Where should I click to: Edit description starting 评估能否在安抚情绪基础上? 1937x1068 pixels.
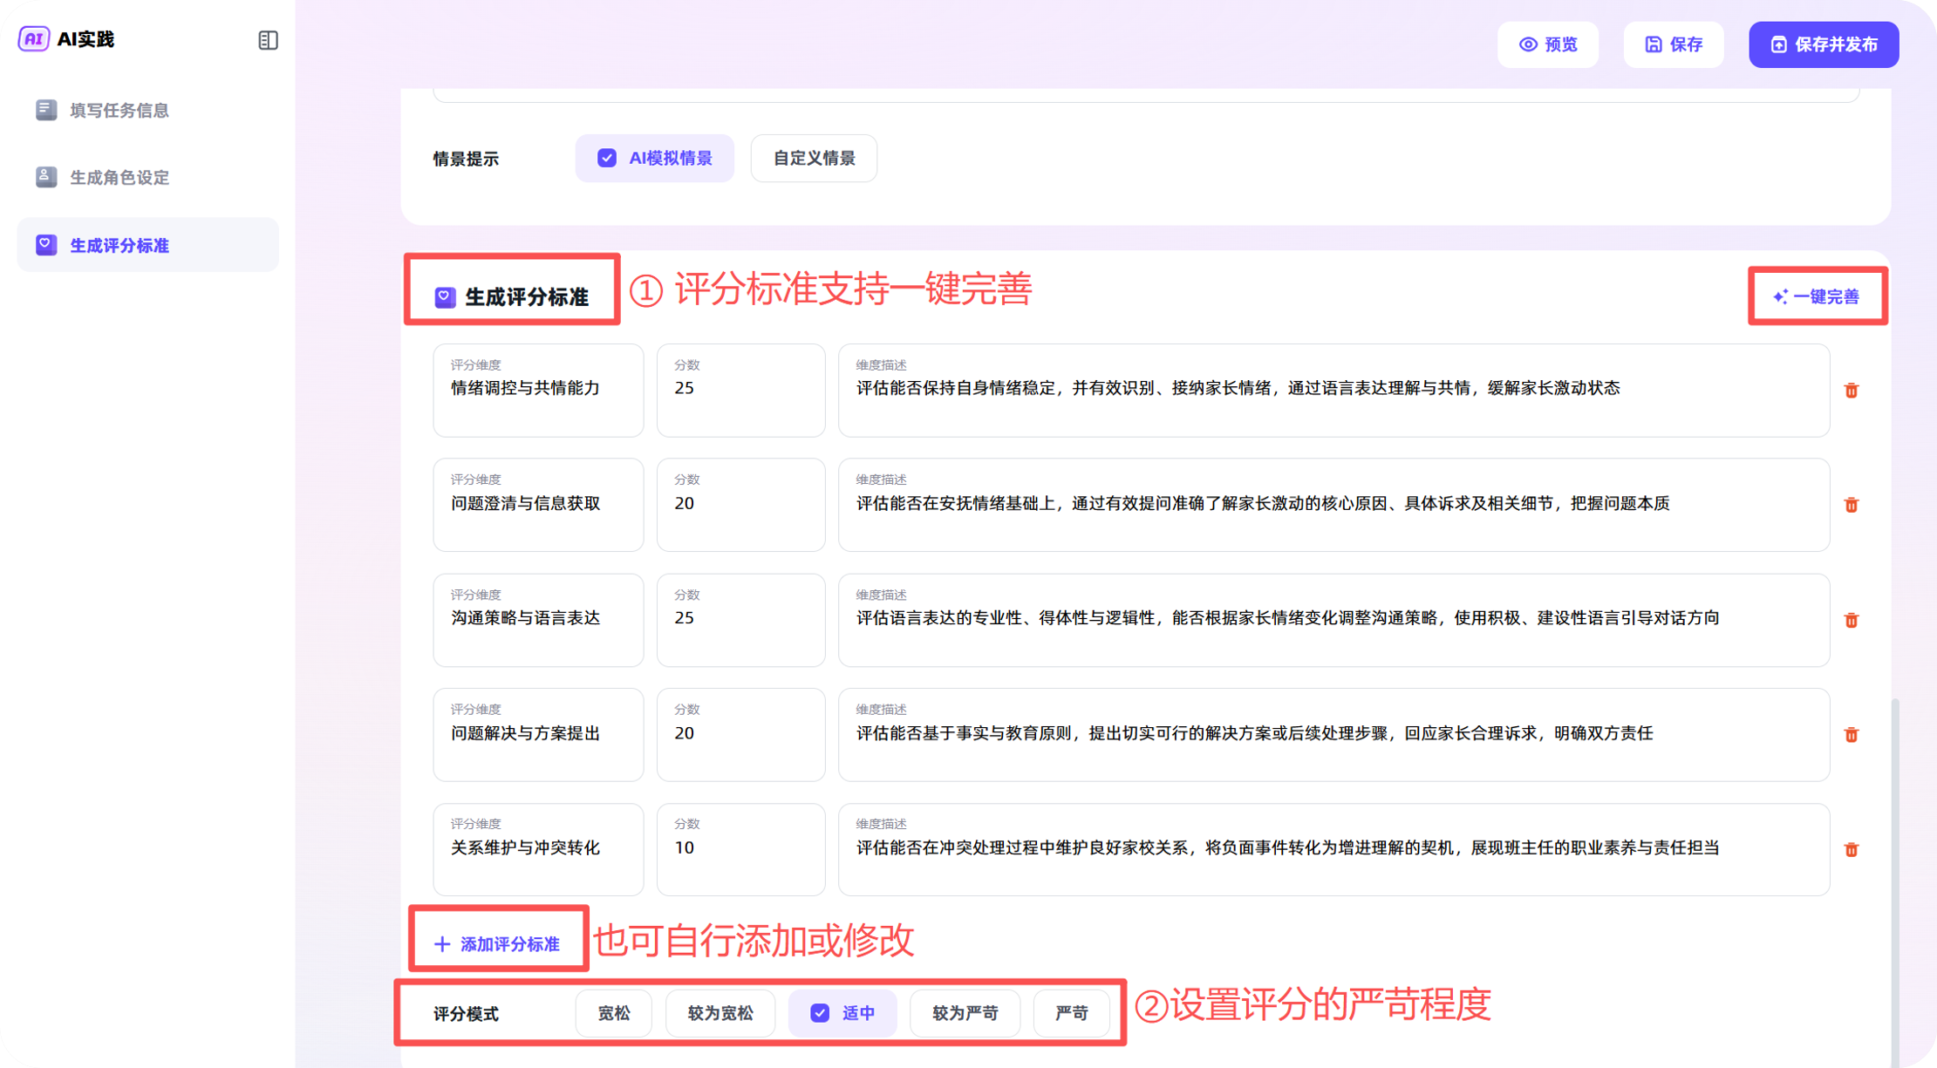1333,505
